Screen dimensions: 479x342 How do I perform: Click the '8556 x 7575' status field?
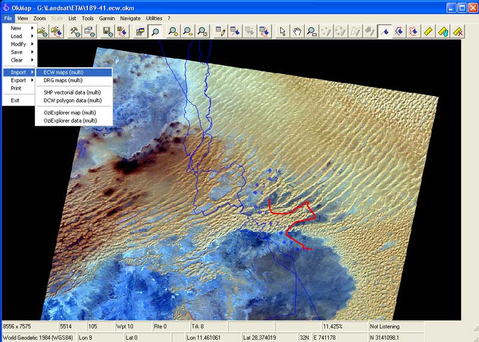tap(30, 326)
